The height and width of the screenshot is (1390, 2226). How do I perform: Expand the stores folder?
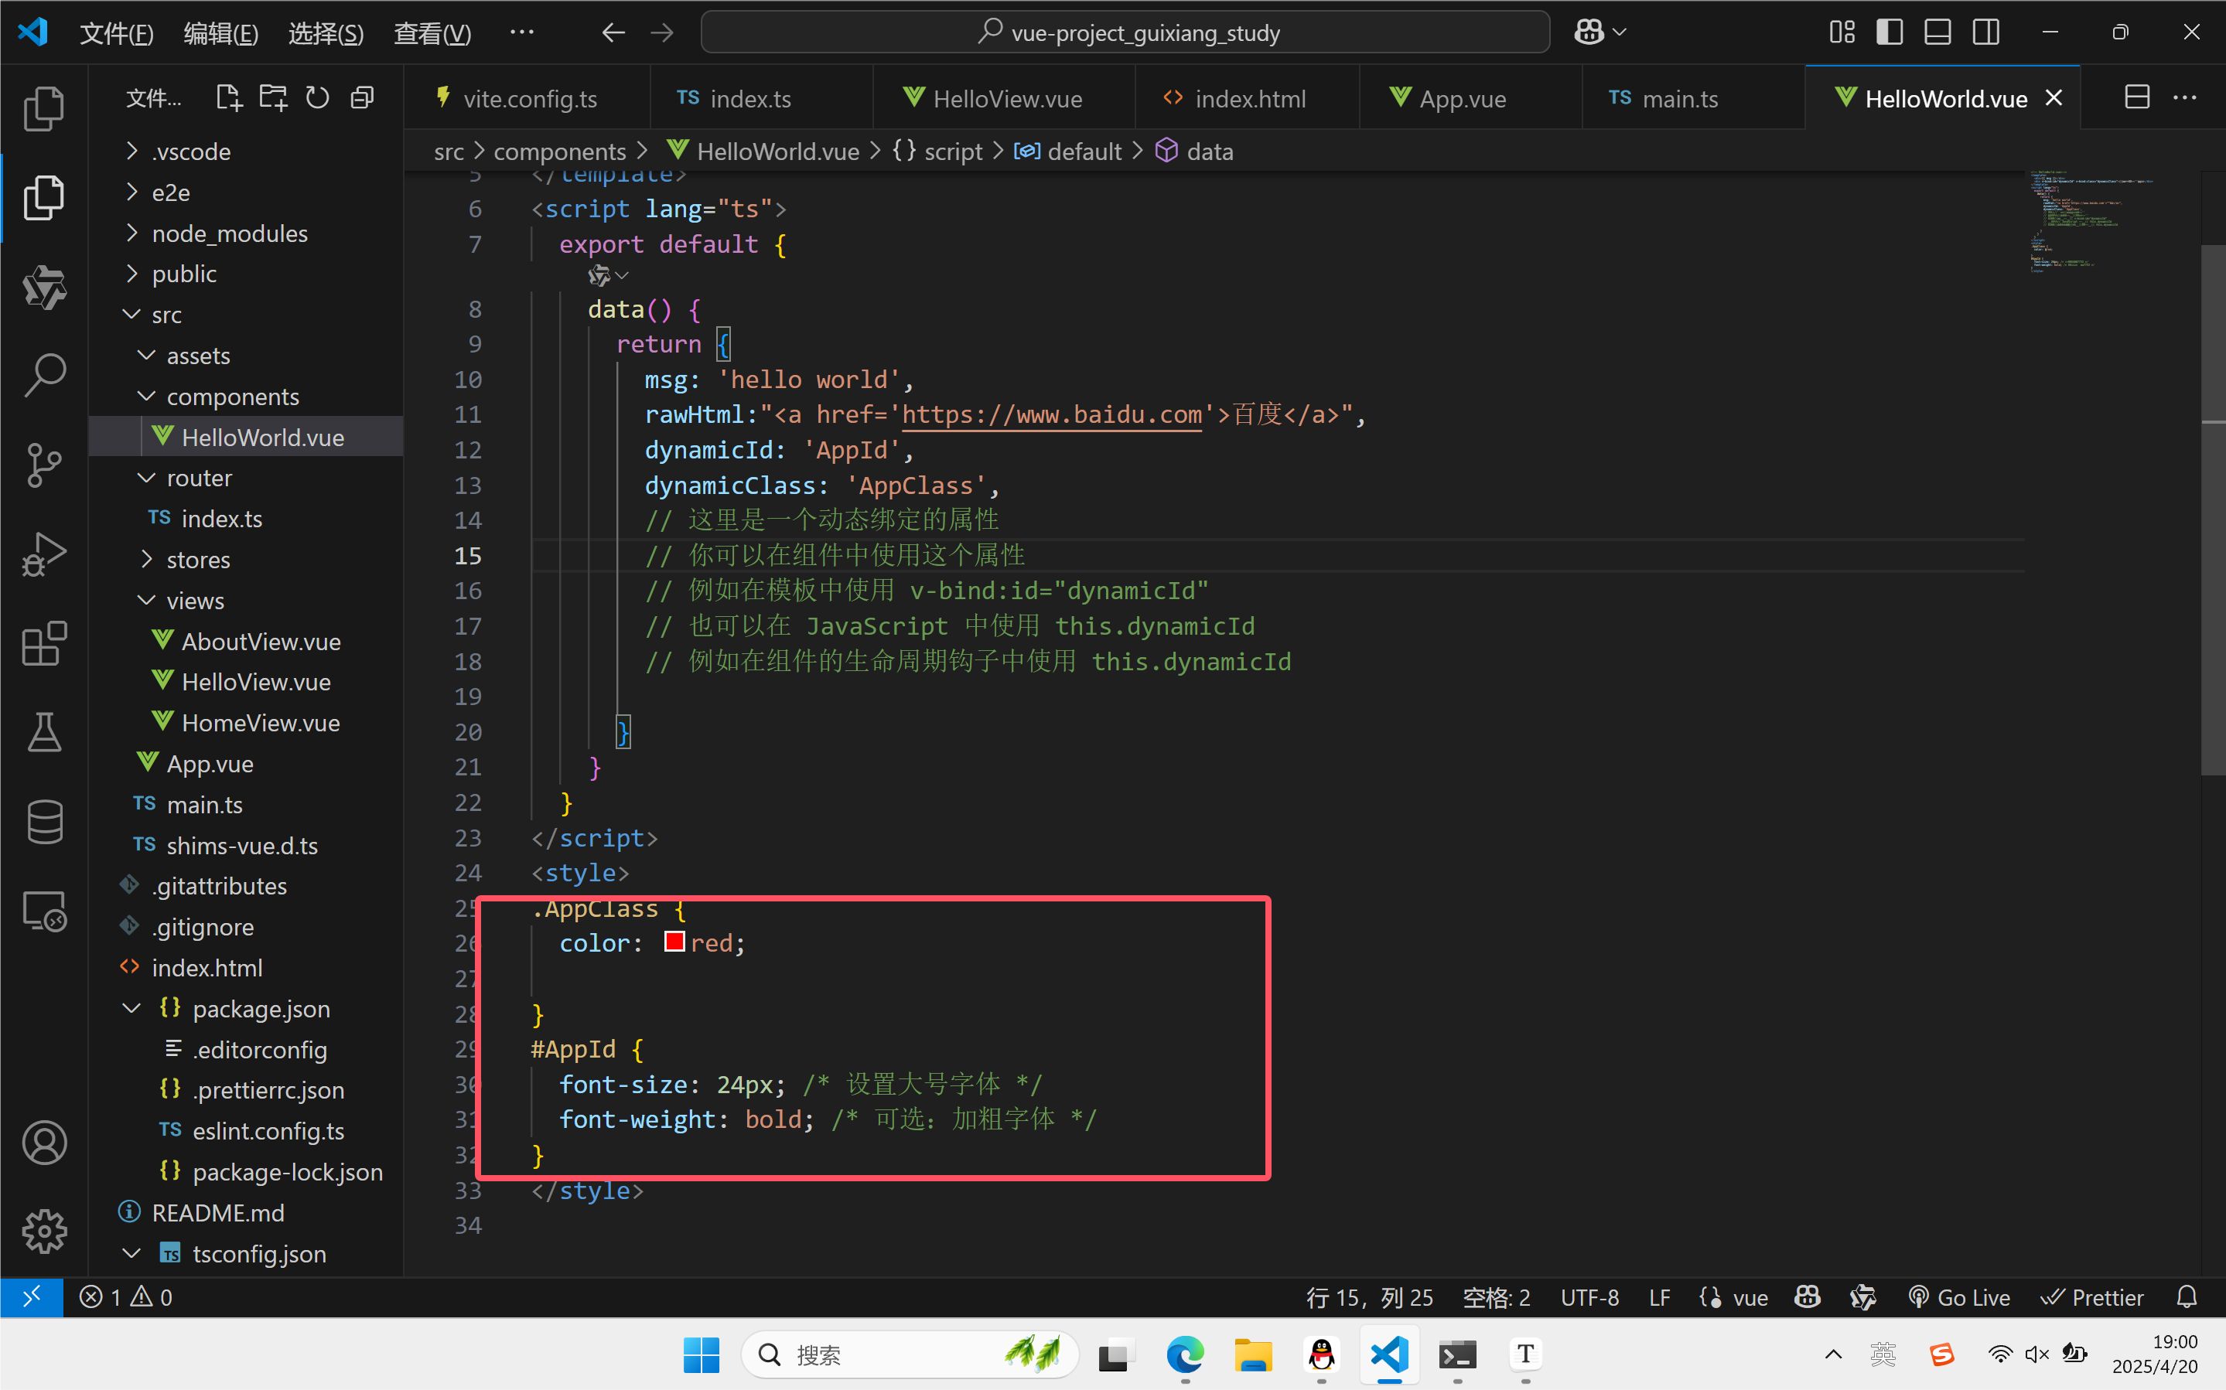198,560
